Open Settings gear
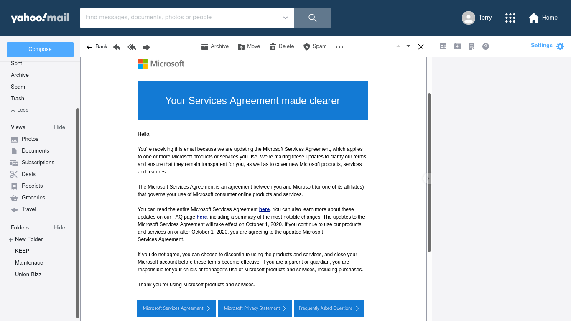Viewport: 571px width, 321px height. tap(560, 46)
